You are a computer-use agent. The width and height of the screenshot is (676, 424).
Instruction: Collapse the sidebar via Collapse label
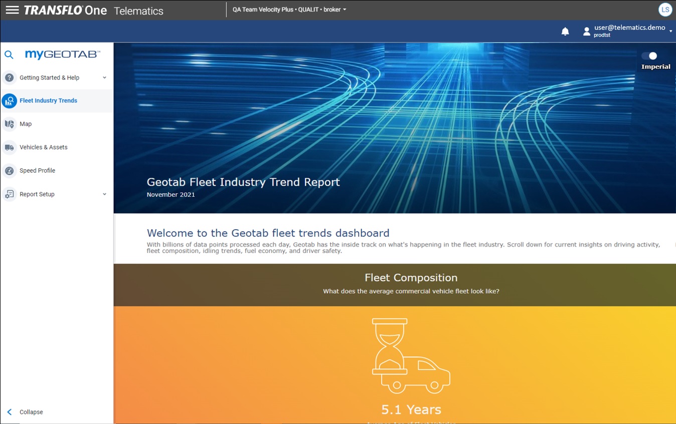tap(31, 412)
